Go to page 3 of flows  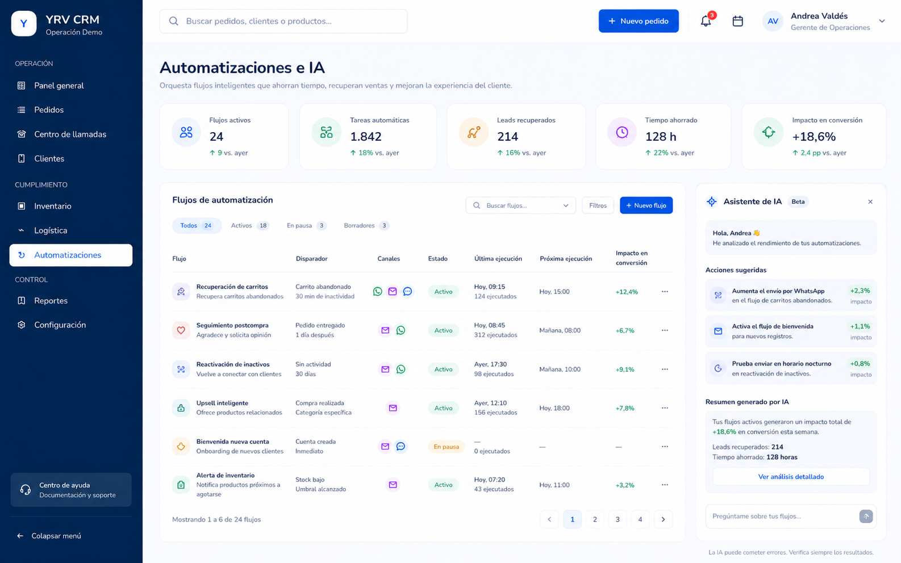pos(618,519)
